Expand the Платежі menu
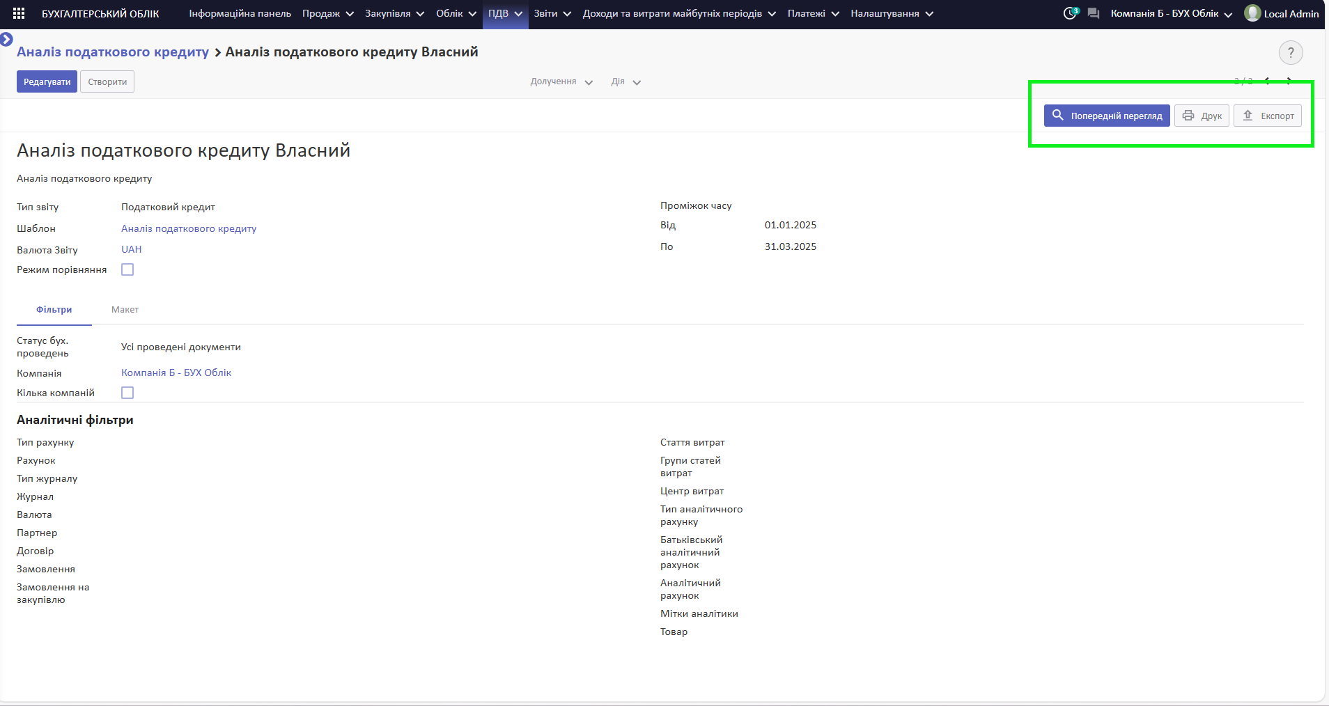Viewport: 1329px width, 706px height. point(813,13)
